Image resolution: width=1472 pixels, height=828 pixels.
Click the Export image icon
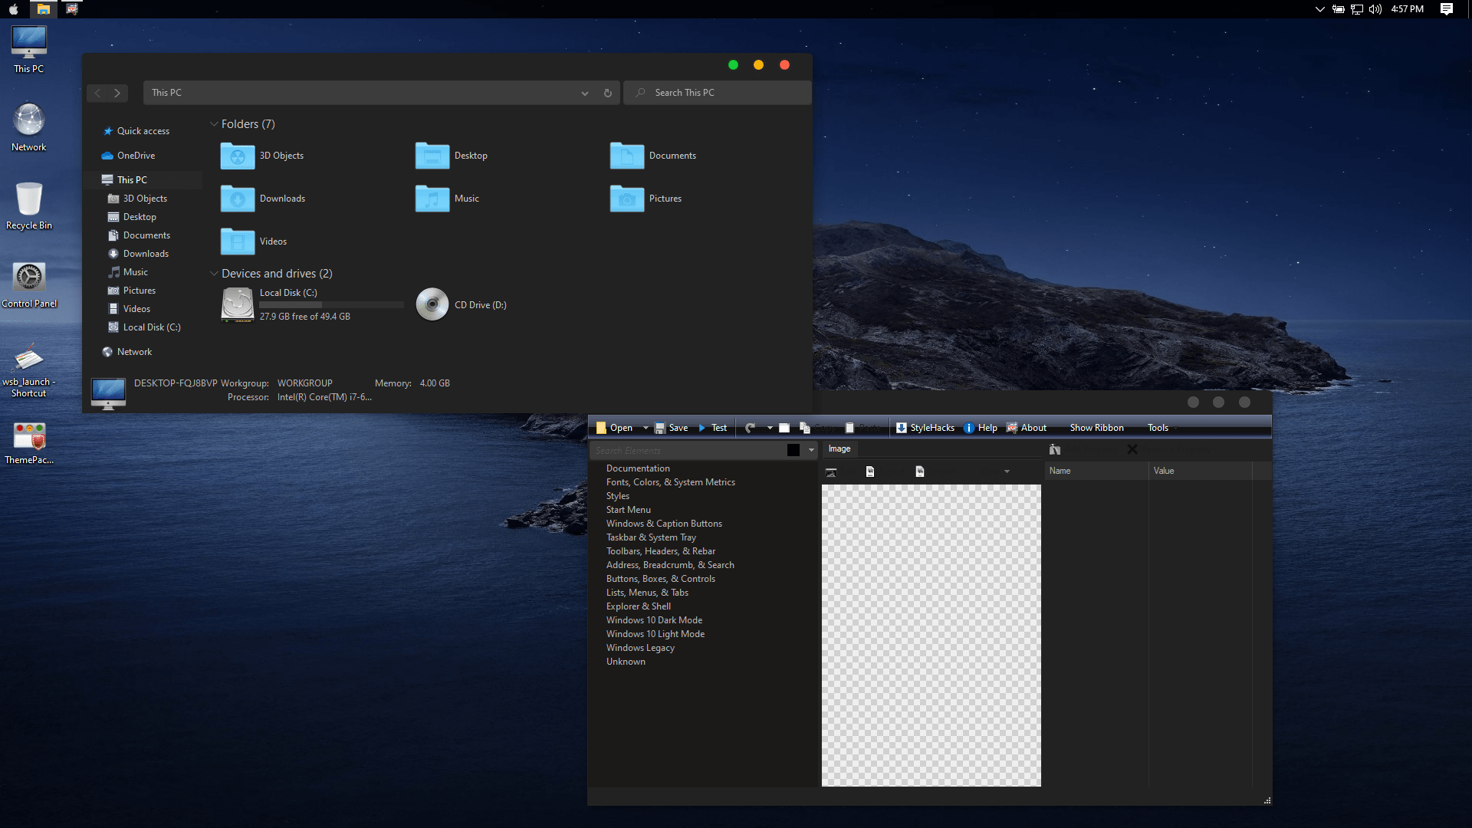point(870,472)
